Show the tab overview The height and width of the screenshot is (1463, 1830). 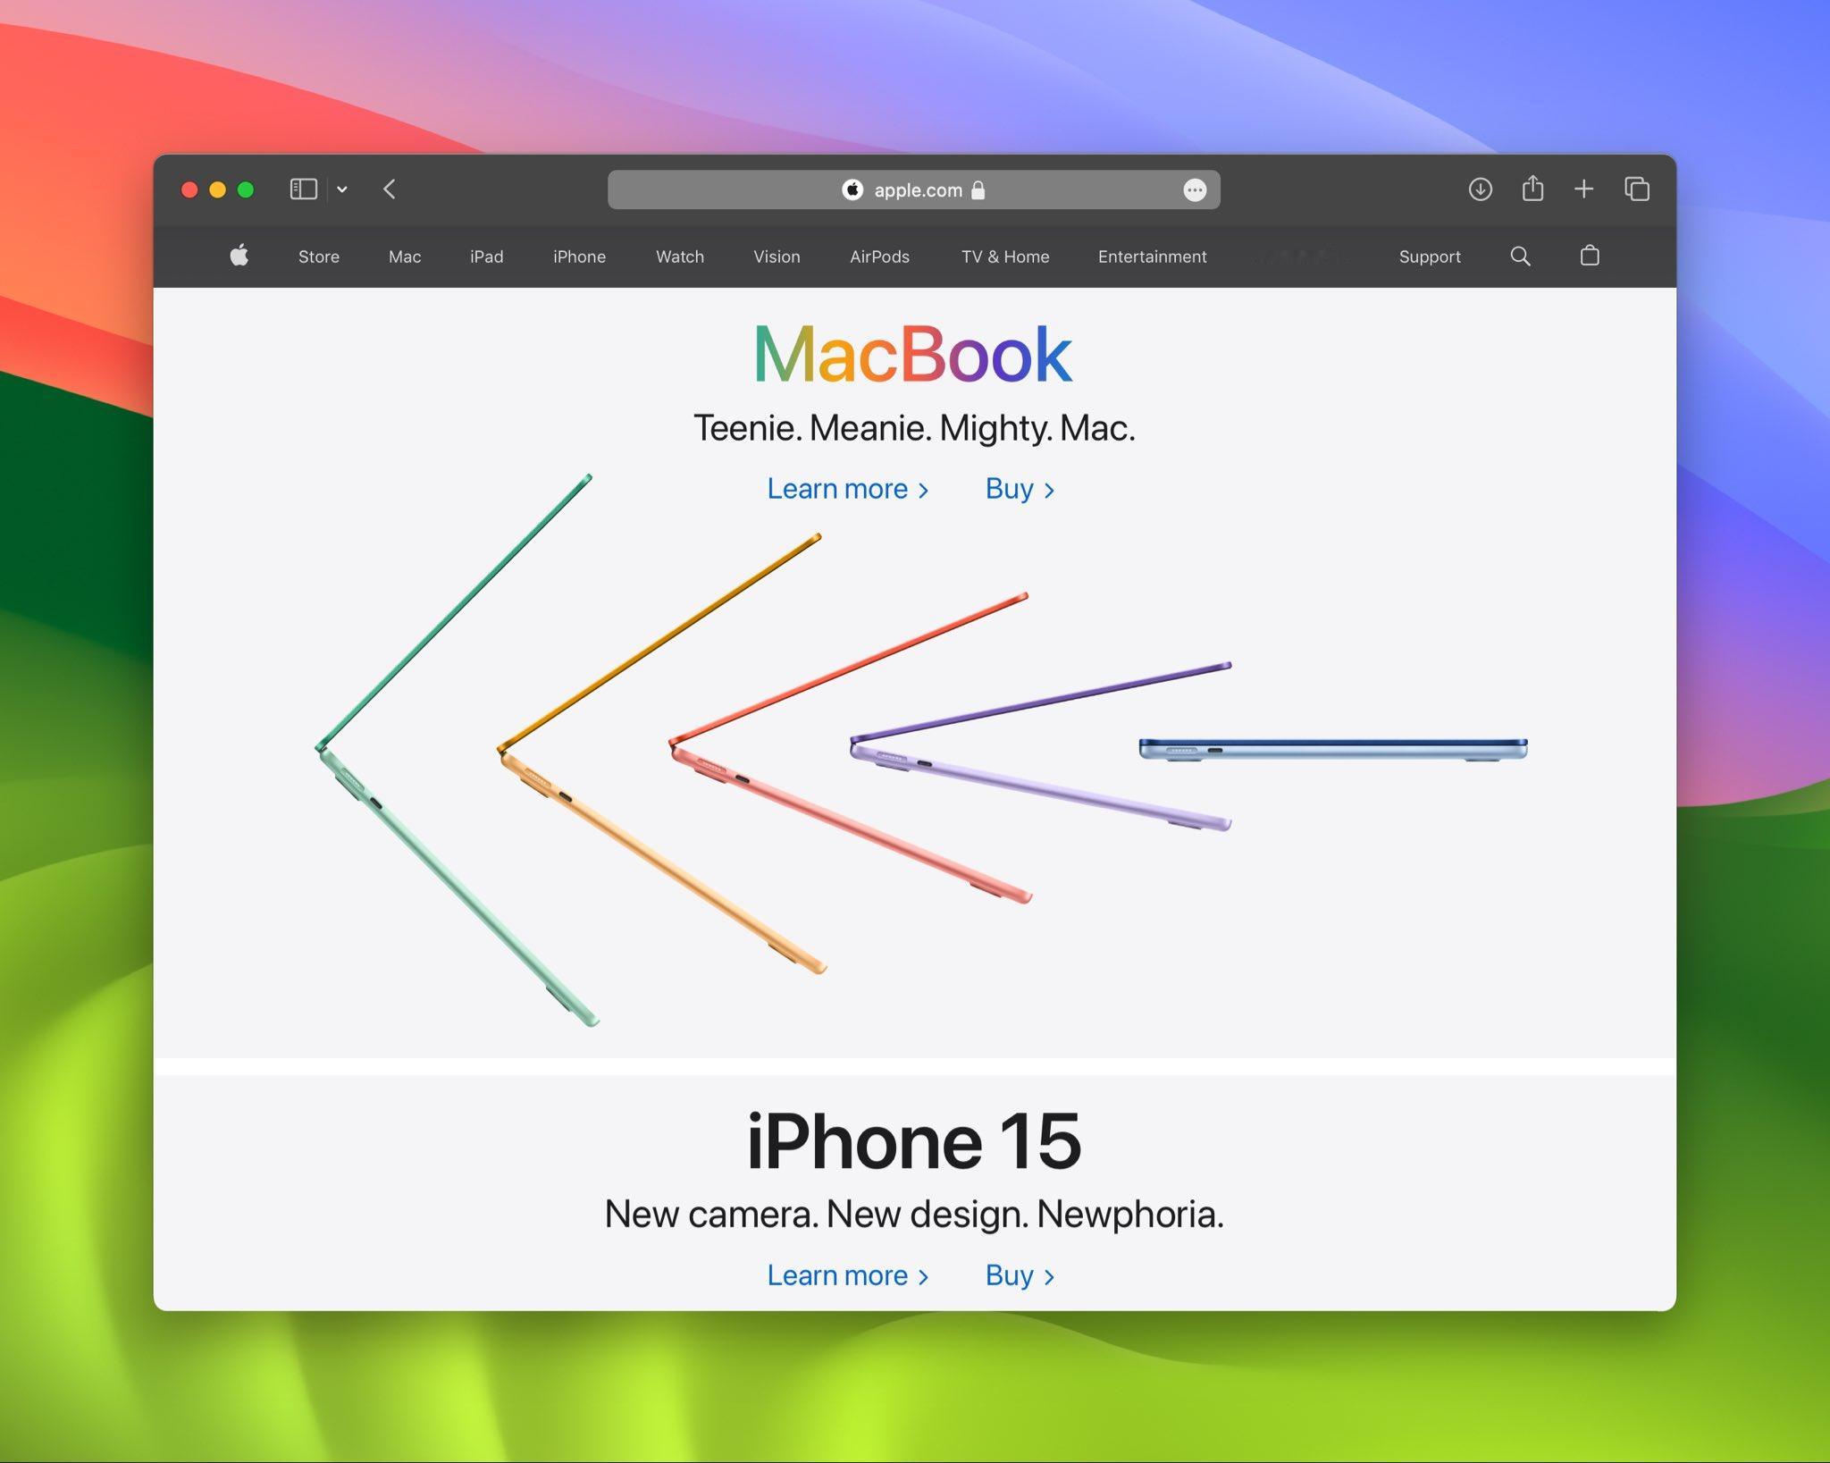point(1637,189)
